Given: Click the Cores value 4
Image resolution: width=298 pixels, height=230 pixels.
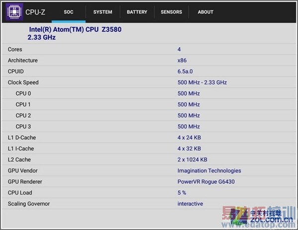Looking at the screenshot, I should [179, 49].
